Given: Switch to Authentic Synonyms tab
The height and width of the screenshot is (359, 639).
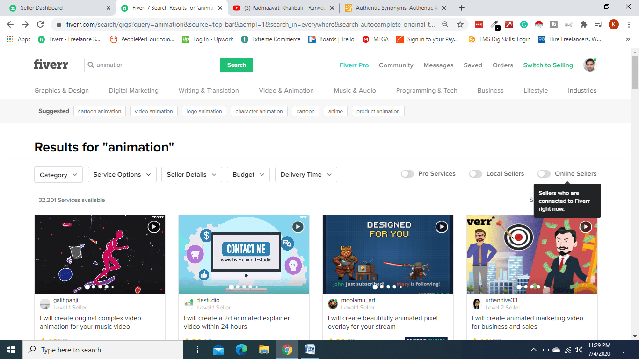Looking at the screenshot, I should coord(395,8).
